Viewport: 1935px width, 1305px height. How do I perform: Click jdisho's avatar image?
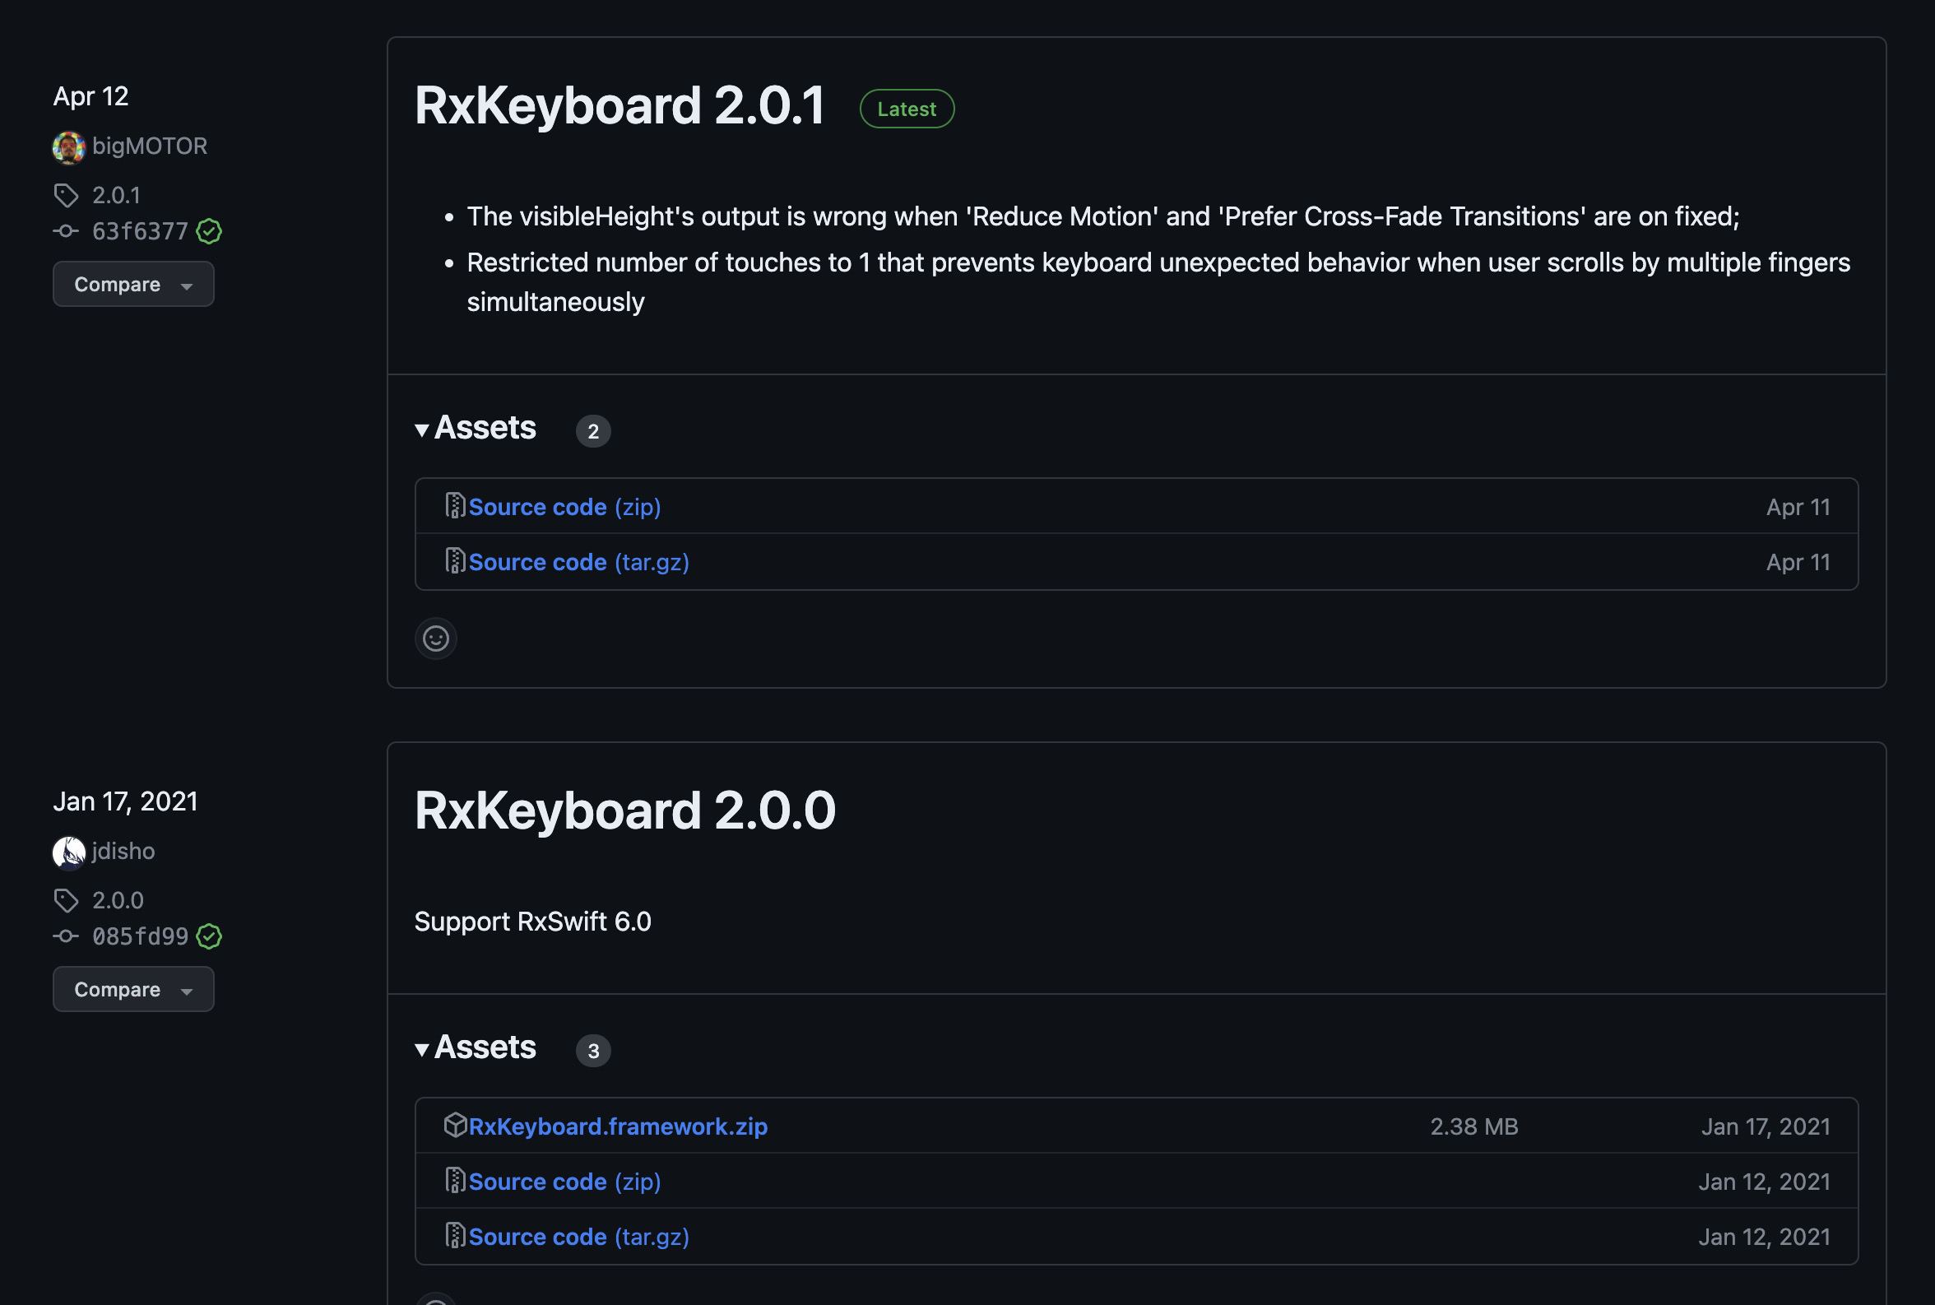point(68,852)
